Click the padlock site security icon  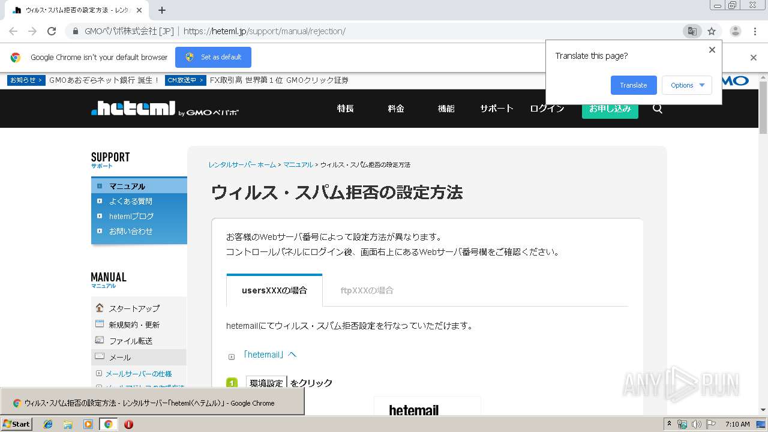coord(76,31)
